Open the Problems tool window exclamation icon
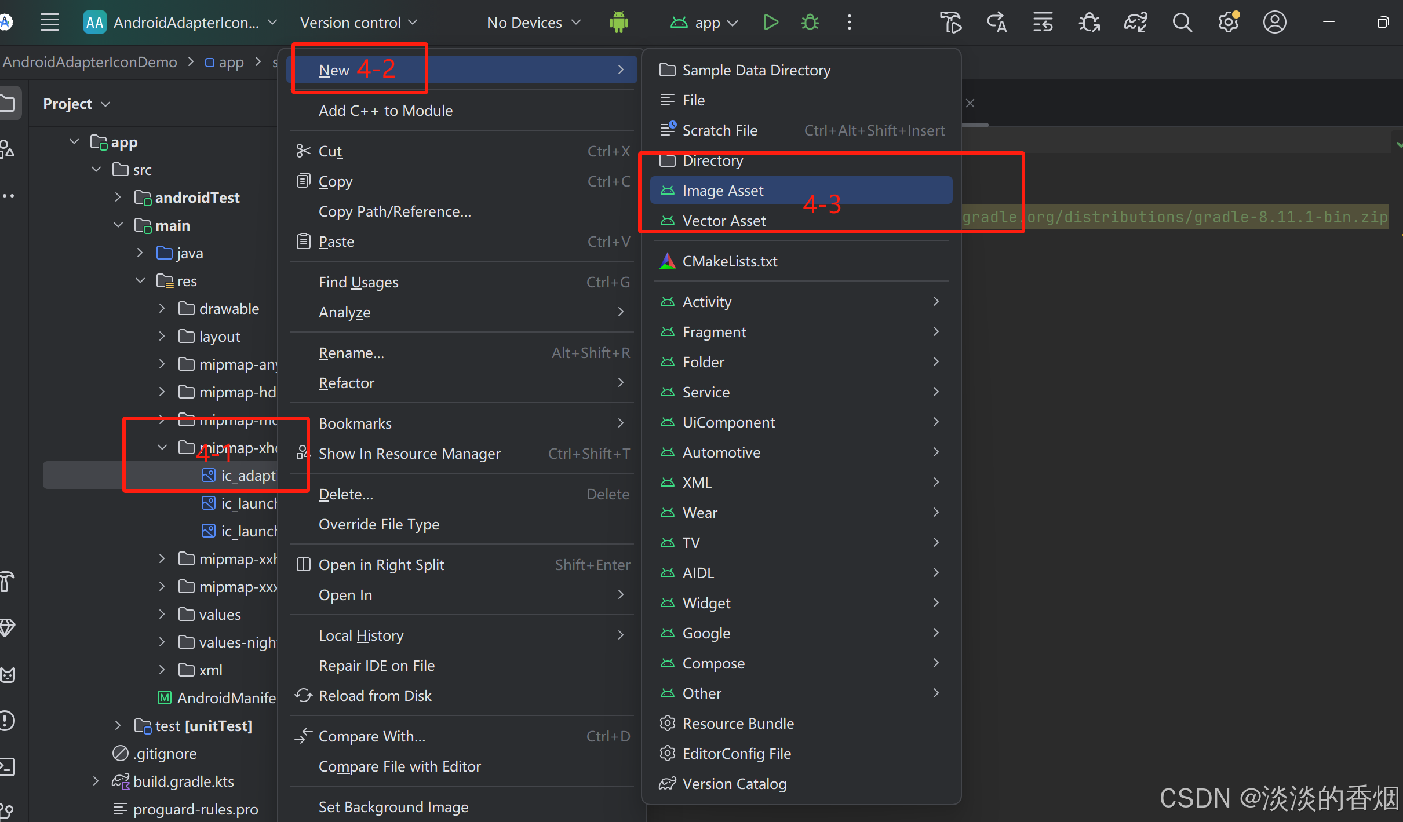This screenshot has width=1403, height=822. [x=8, y=720]
